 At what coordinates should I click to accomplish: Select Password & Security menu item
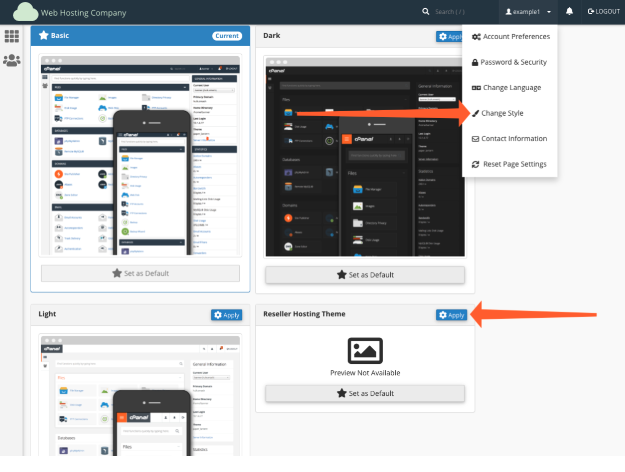coord(509,62)
